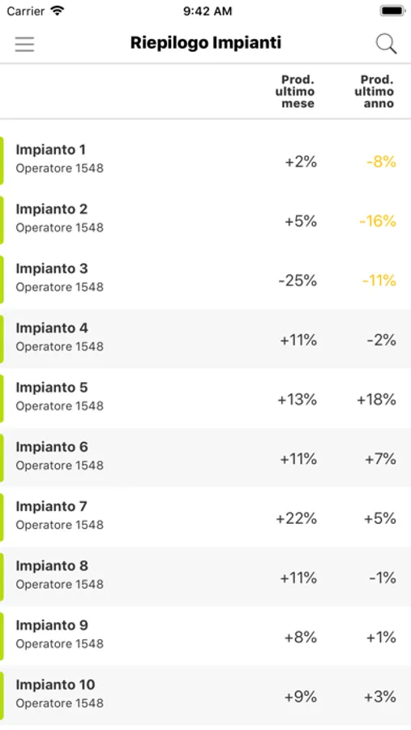Select Impianto 2 plant entry
Screen dimensions: 411x730
[205, 220]
